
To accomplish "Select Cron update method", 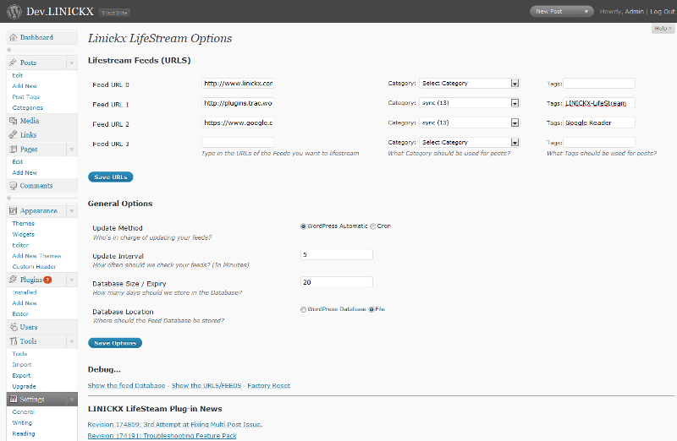I will (x=372, y=226).
